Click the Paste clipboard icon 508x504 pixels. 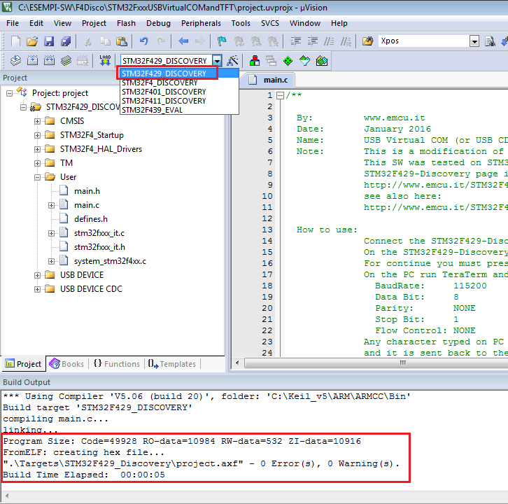click(122, 41)
